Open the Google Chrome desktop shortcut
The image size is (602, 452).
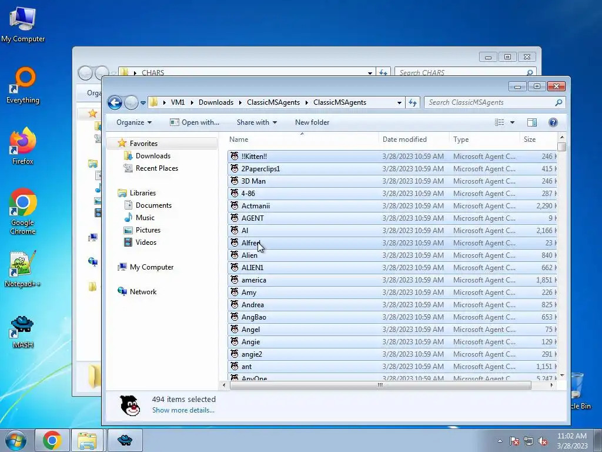[23, 211]
